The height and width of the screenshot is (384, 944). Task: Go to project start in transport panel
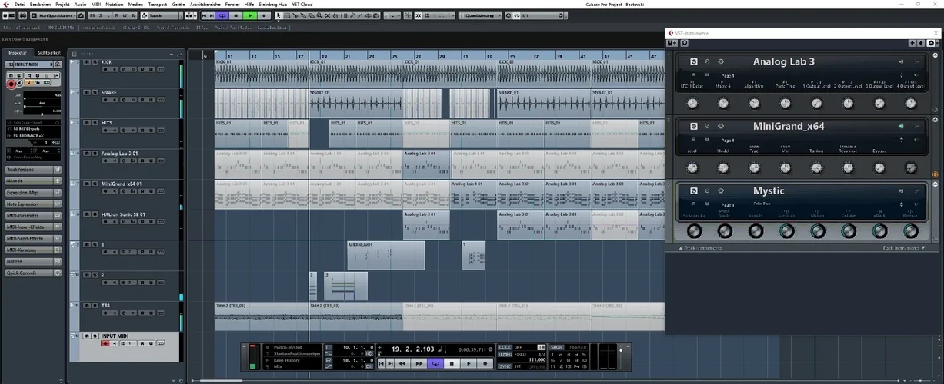382,363
